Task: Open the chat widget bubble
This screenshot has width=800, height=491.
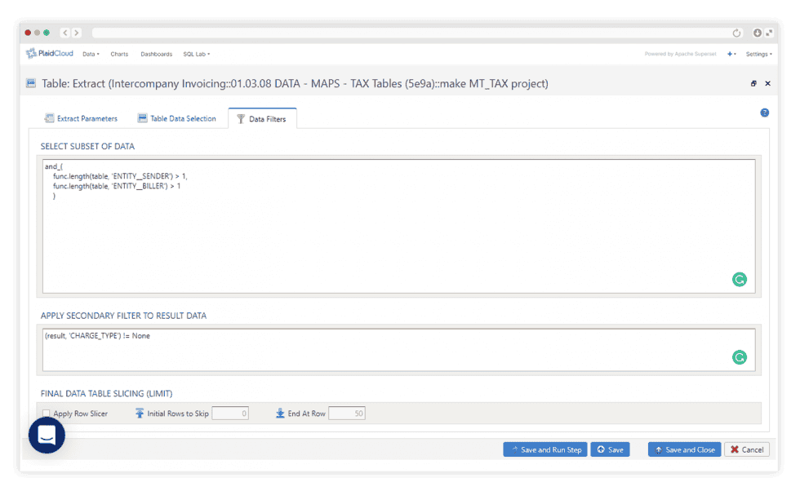Action: [x=47, y=436]
